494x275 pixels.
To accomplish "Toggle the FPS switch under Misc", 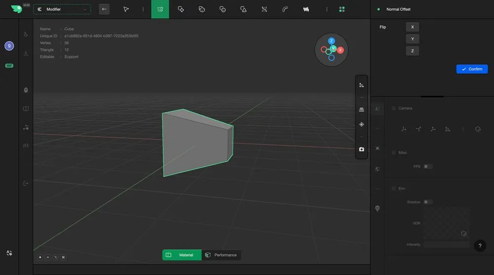I will tap(427, 166).
